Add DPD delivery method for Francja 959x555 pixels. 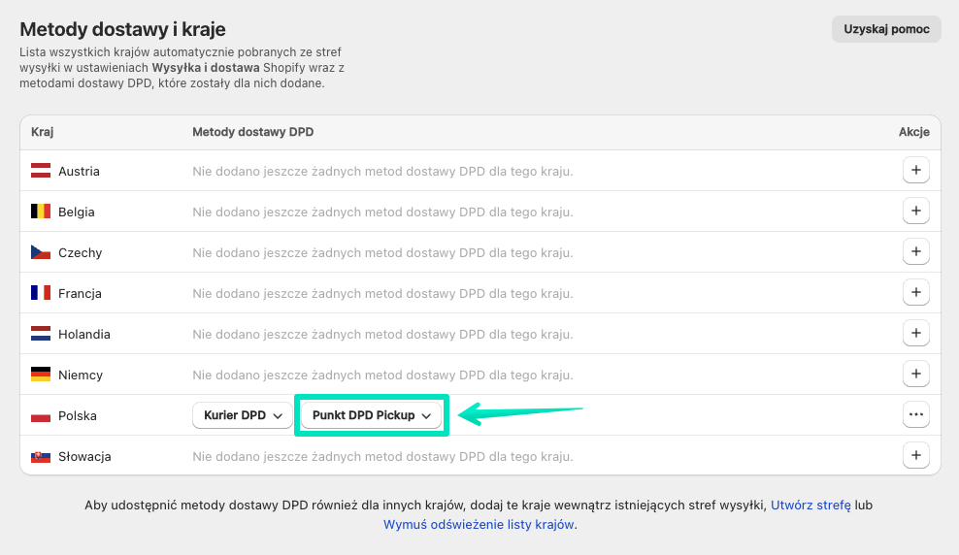(915, 293)
